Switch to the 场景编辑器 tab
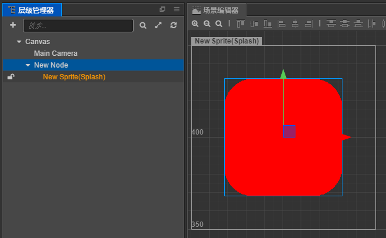This screenshot has width=386, height=238. coord(217,10)
